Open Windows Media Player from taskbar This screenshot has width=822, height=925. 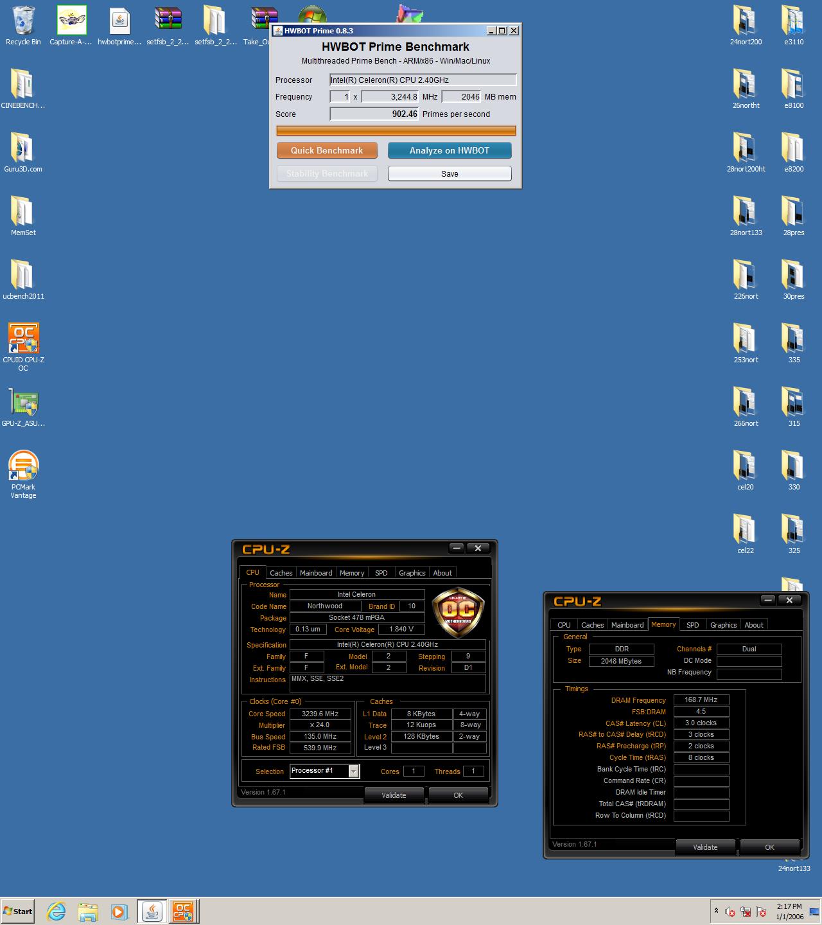119,912
